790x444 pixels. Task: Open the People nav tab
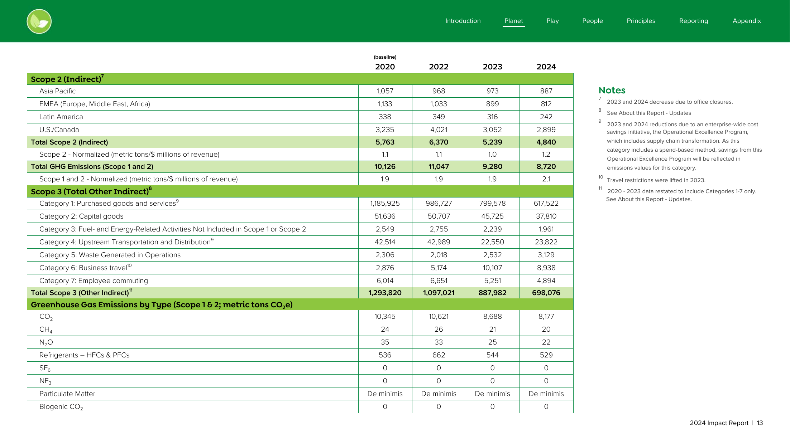click(x=592, y=21)
